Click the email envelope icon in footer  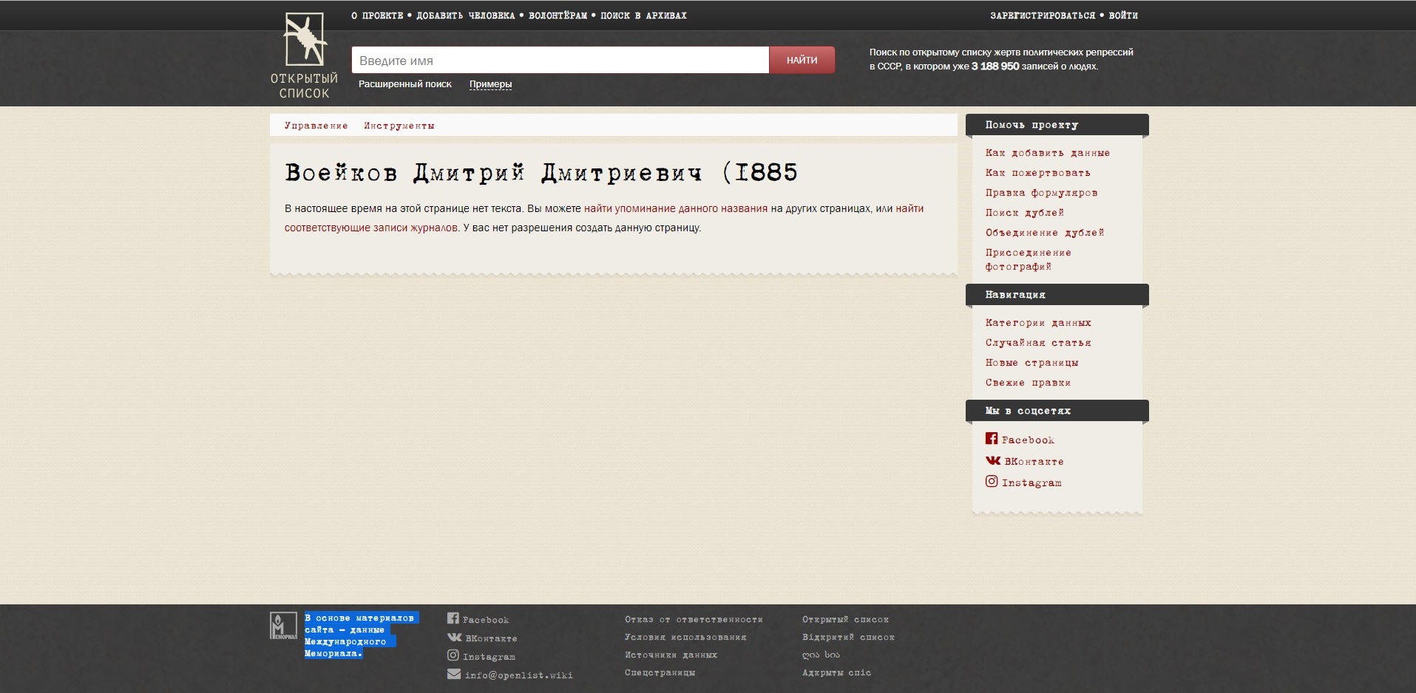coord(453,674)
